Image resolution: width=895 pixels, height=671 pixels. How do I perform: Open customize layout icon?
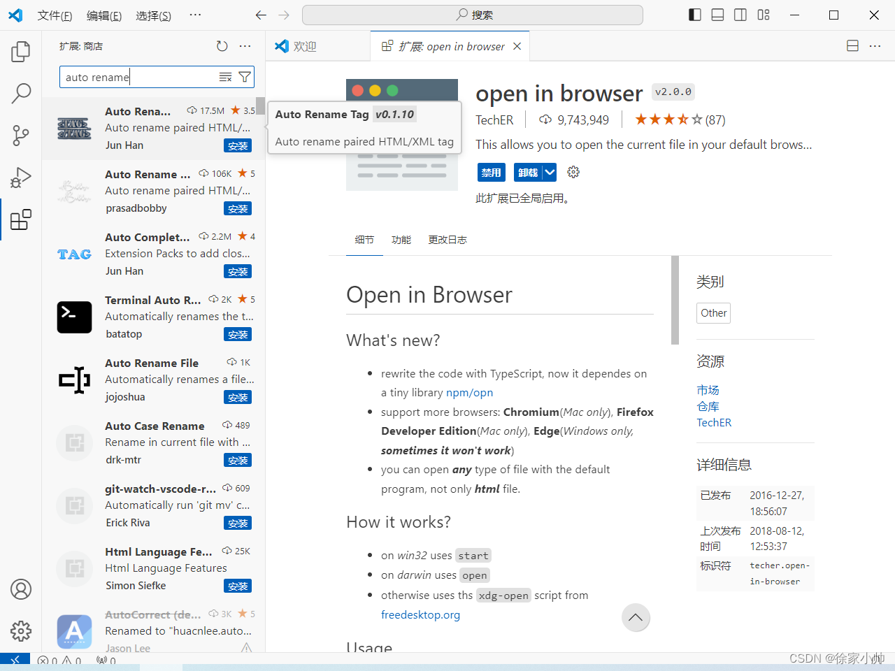coord(764,15)
